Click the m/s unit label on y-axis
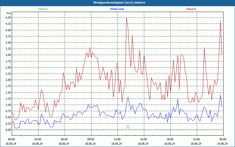Screen dimensions: 235x147 [x=9, y=13]
